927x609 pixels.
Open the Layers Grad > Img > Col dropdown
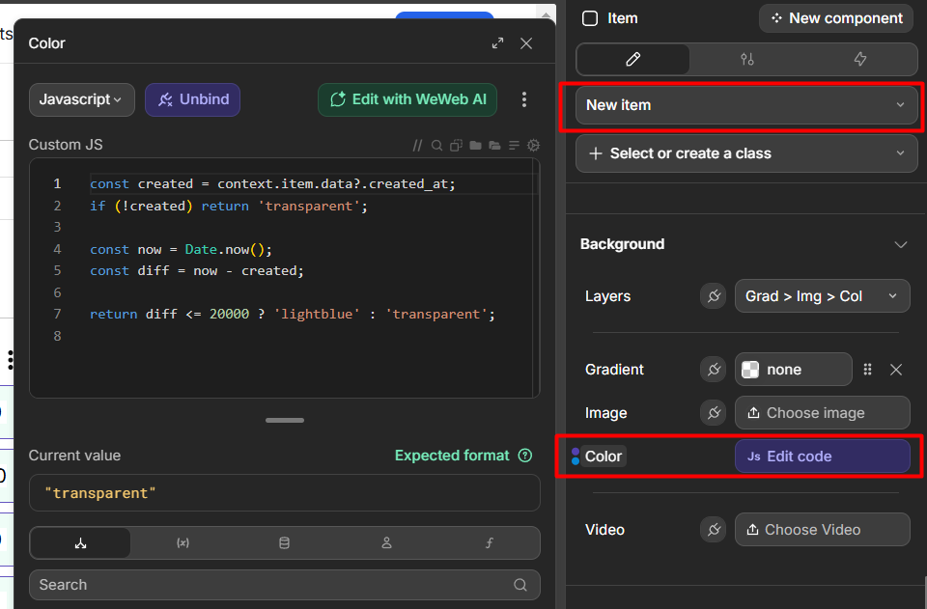click(823, 296)
